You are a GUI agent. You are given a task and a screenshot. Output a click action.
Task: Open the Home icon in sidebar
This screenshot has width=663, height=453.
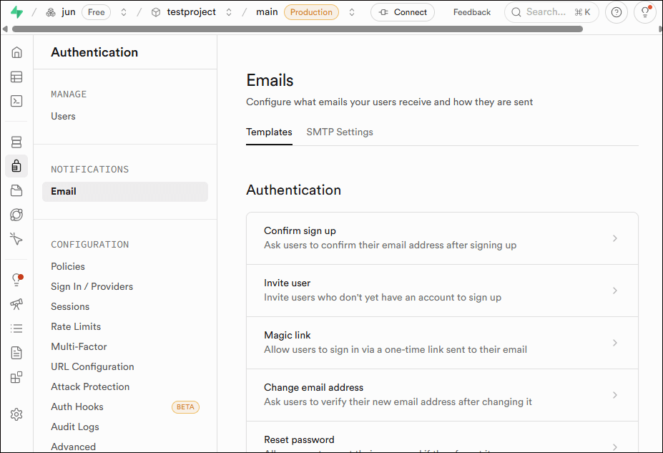16,52
